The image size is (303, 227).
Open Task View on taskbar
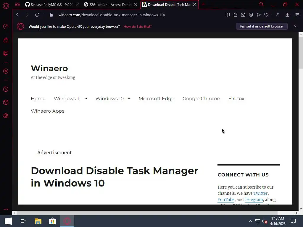click(x=23, y=221)
